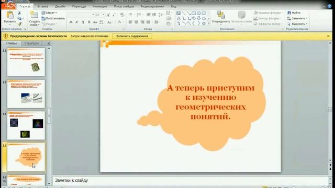Viewport: 335px width, 188px height.
Task: Select the Oval shape in gallery
Action: 199,13
